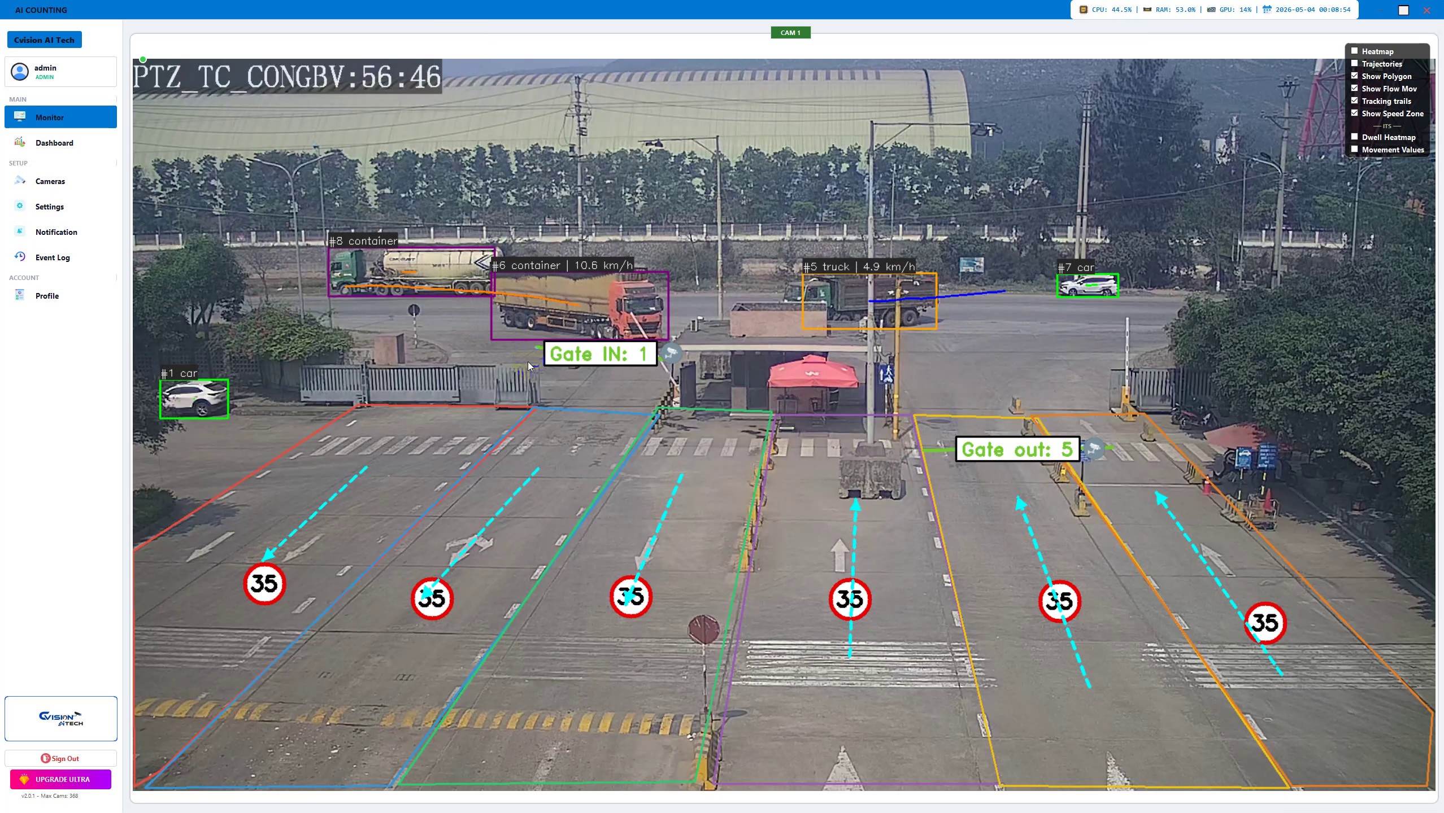Click the CPU: 44.5% reading
The image size is (1444, 813).
point(1112,10)
